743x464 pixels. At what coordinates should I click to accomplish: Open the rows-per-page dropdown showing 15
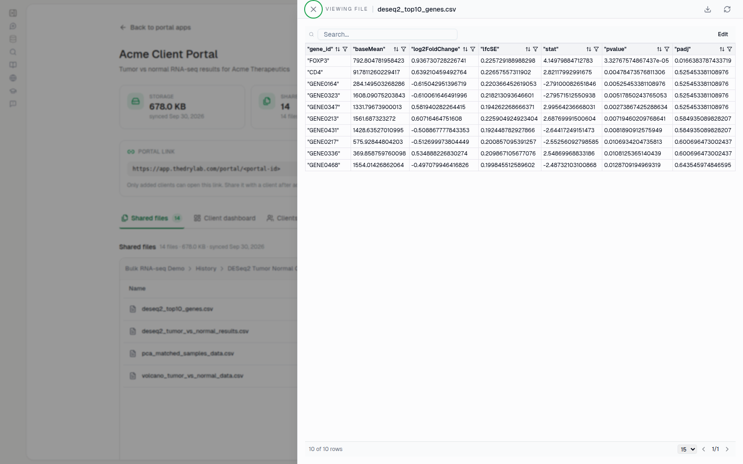(687, 449)
